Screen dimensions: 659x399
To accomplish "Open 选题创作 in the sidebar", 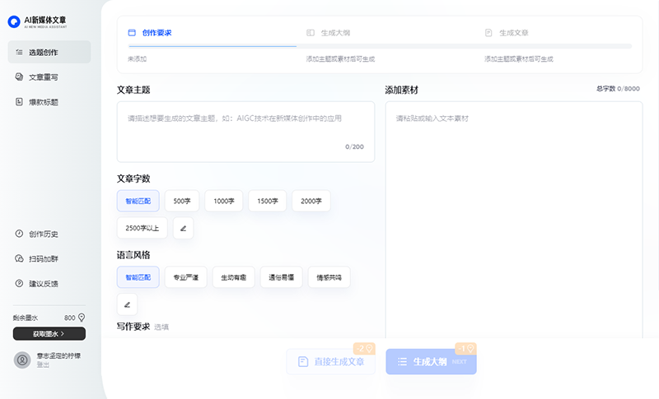I will pyautogui.click(x=49, y=52).
